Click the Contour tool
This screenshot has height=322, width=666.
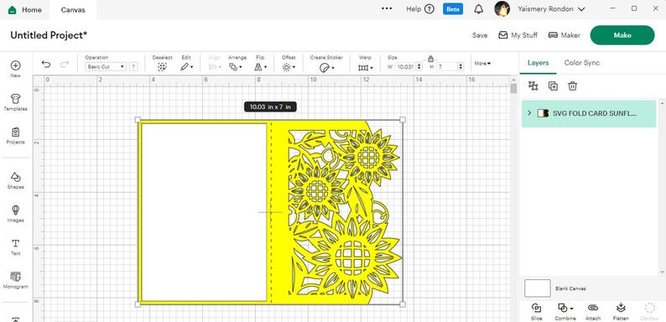[649, 312]
